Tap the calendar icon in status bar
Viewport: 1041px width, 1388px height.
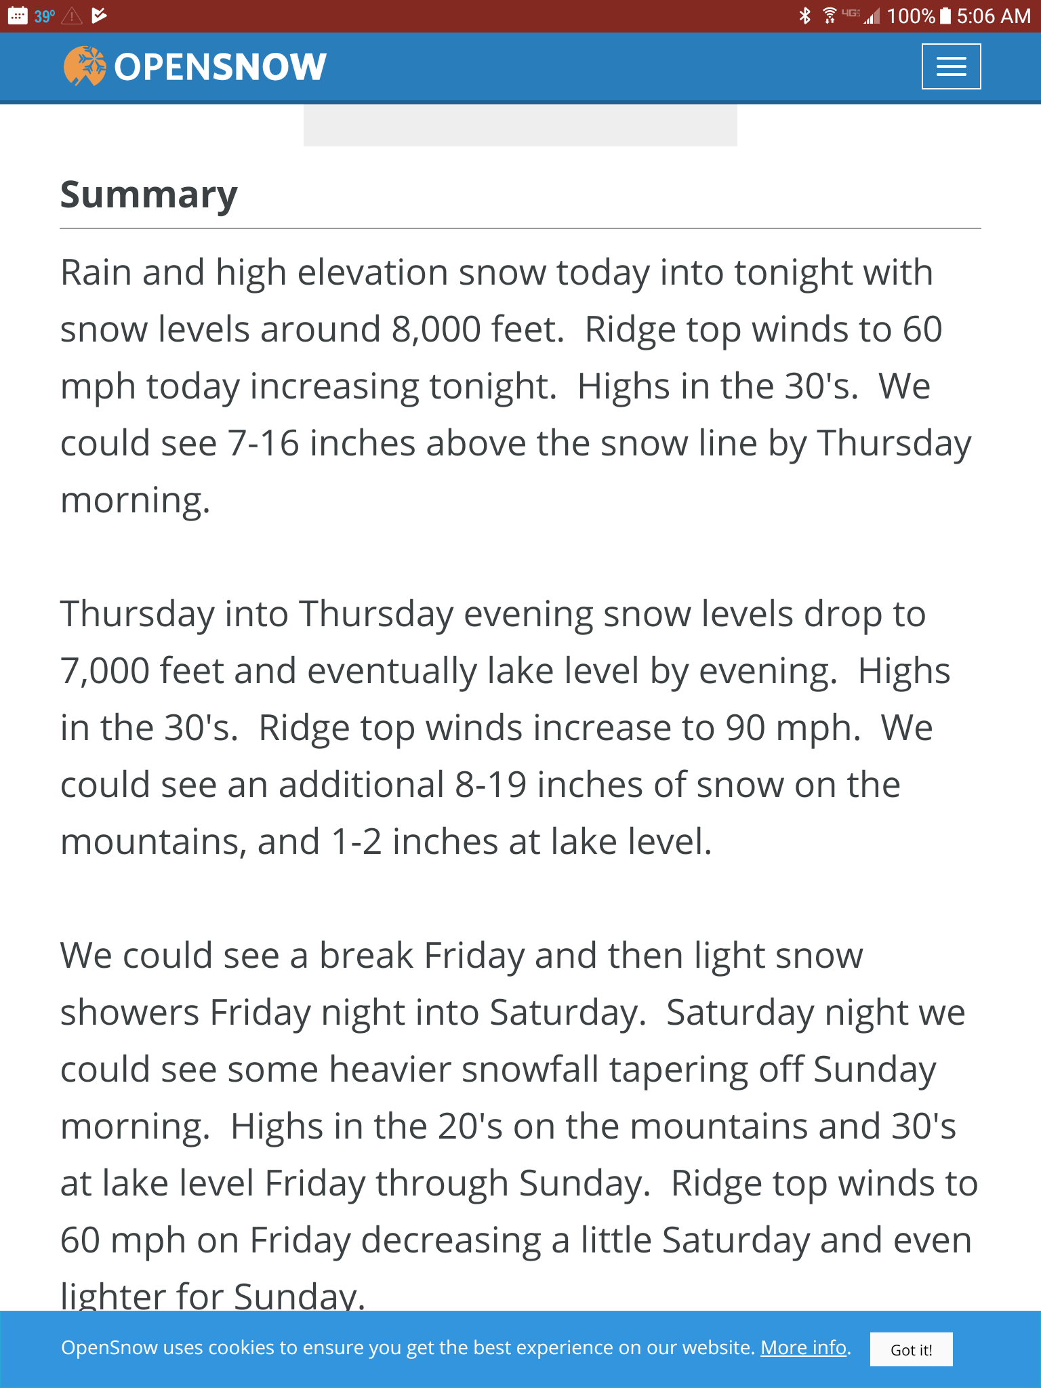coord(18,16)
